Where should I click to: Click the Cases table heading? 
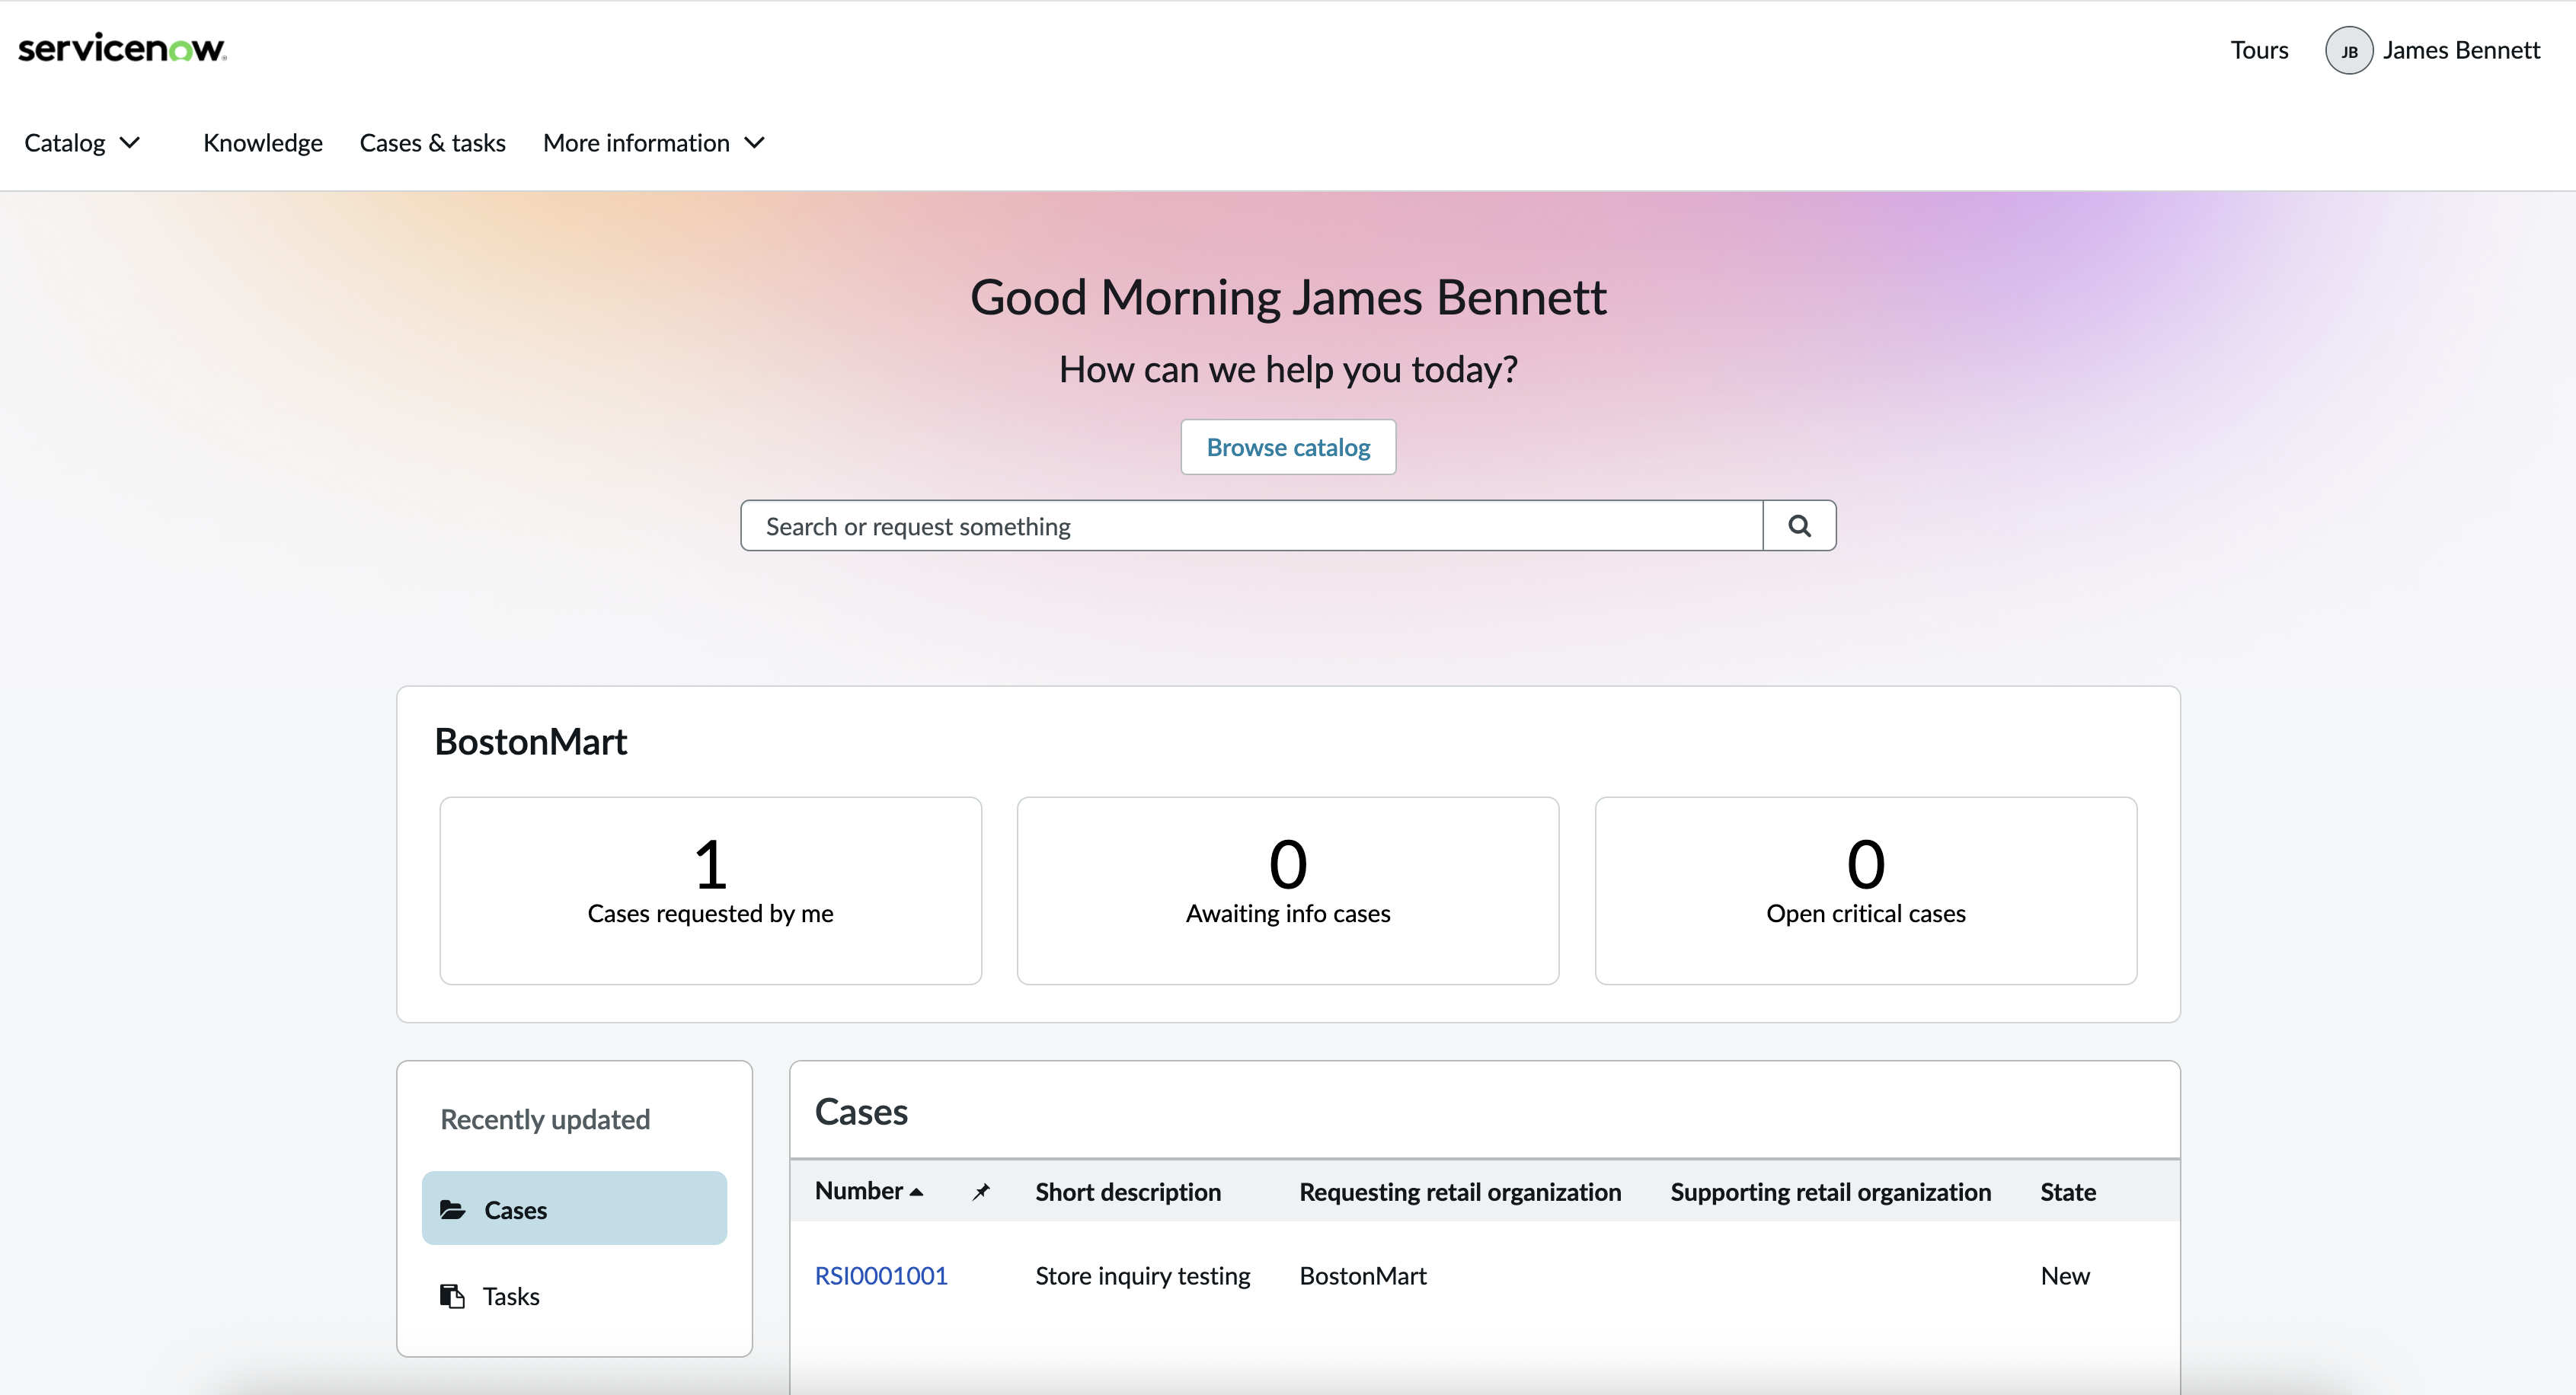[861, 1111]
